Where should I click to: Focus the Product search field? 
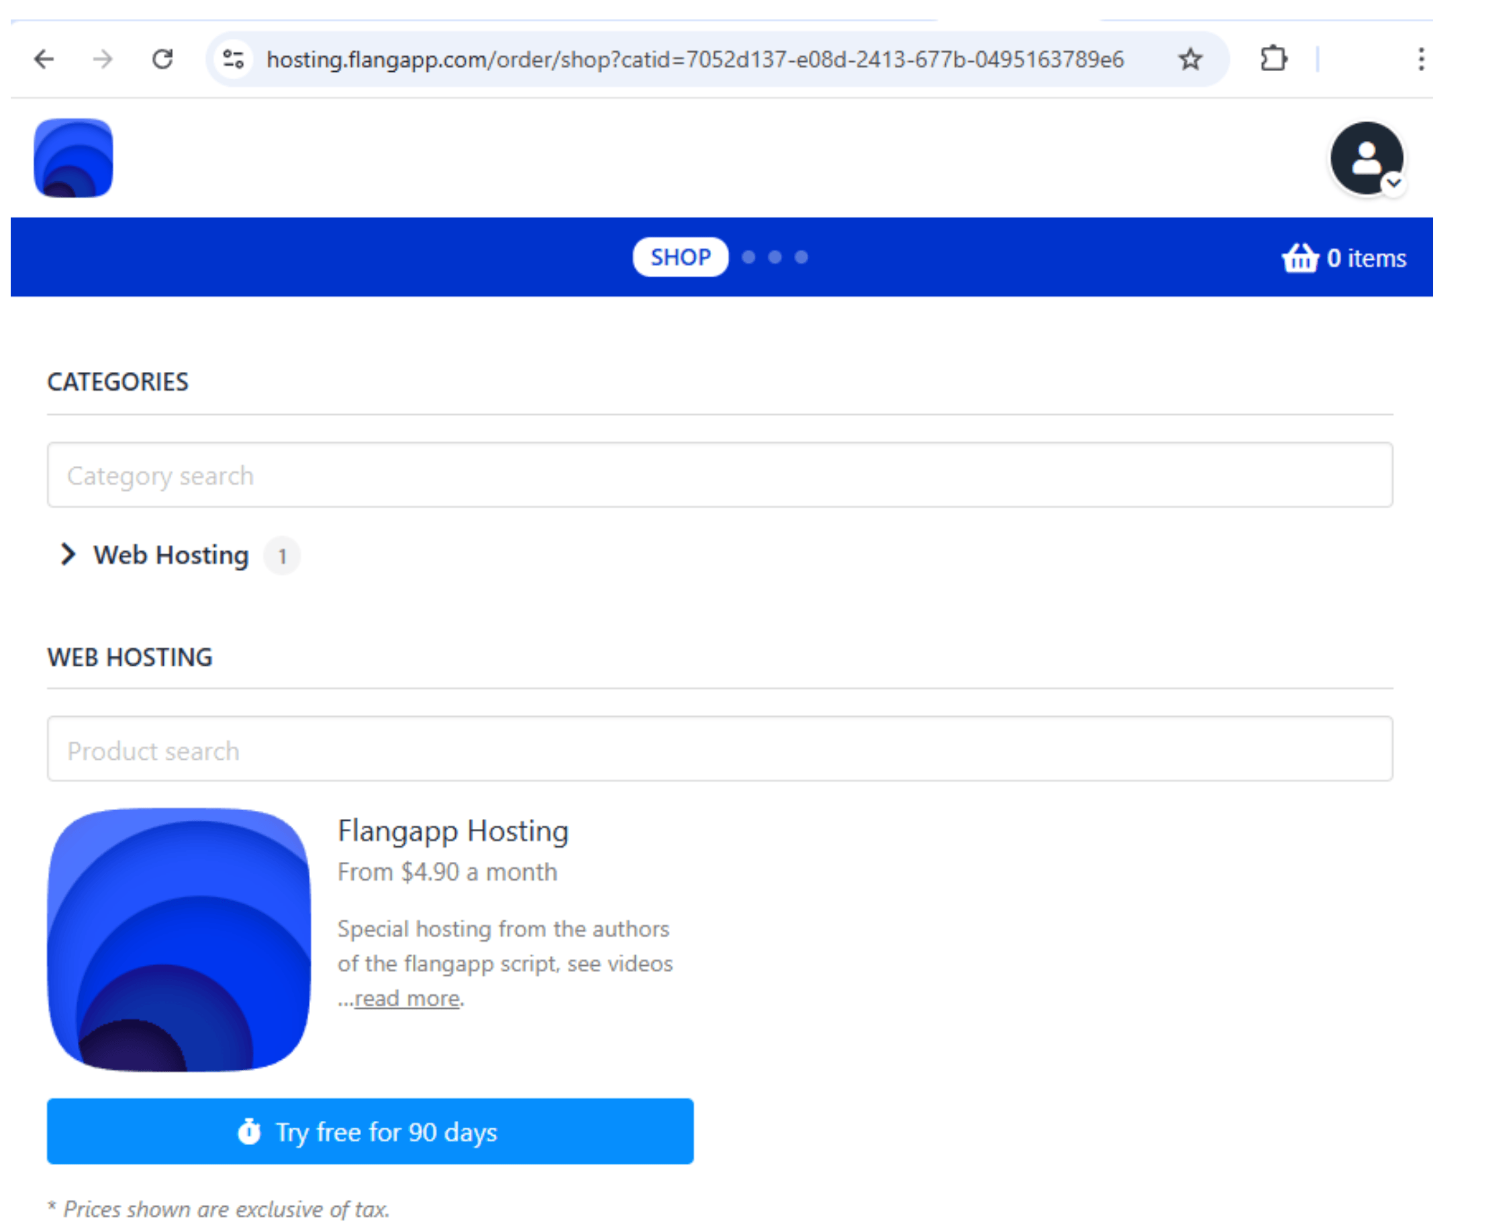coord(720,750)
